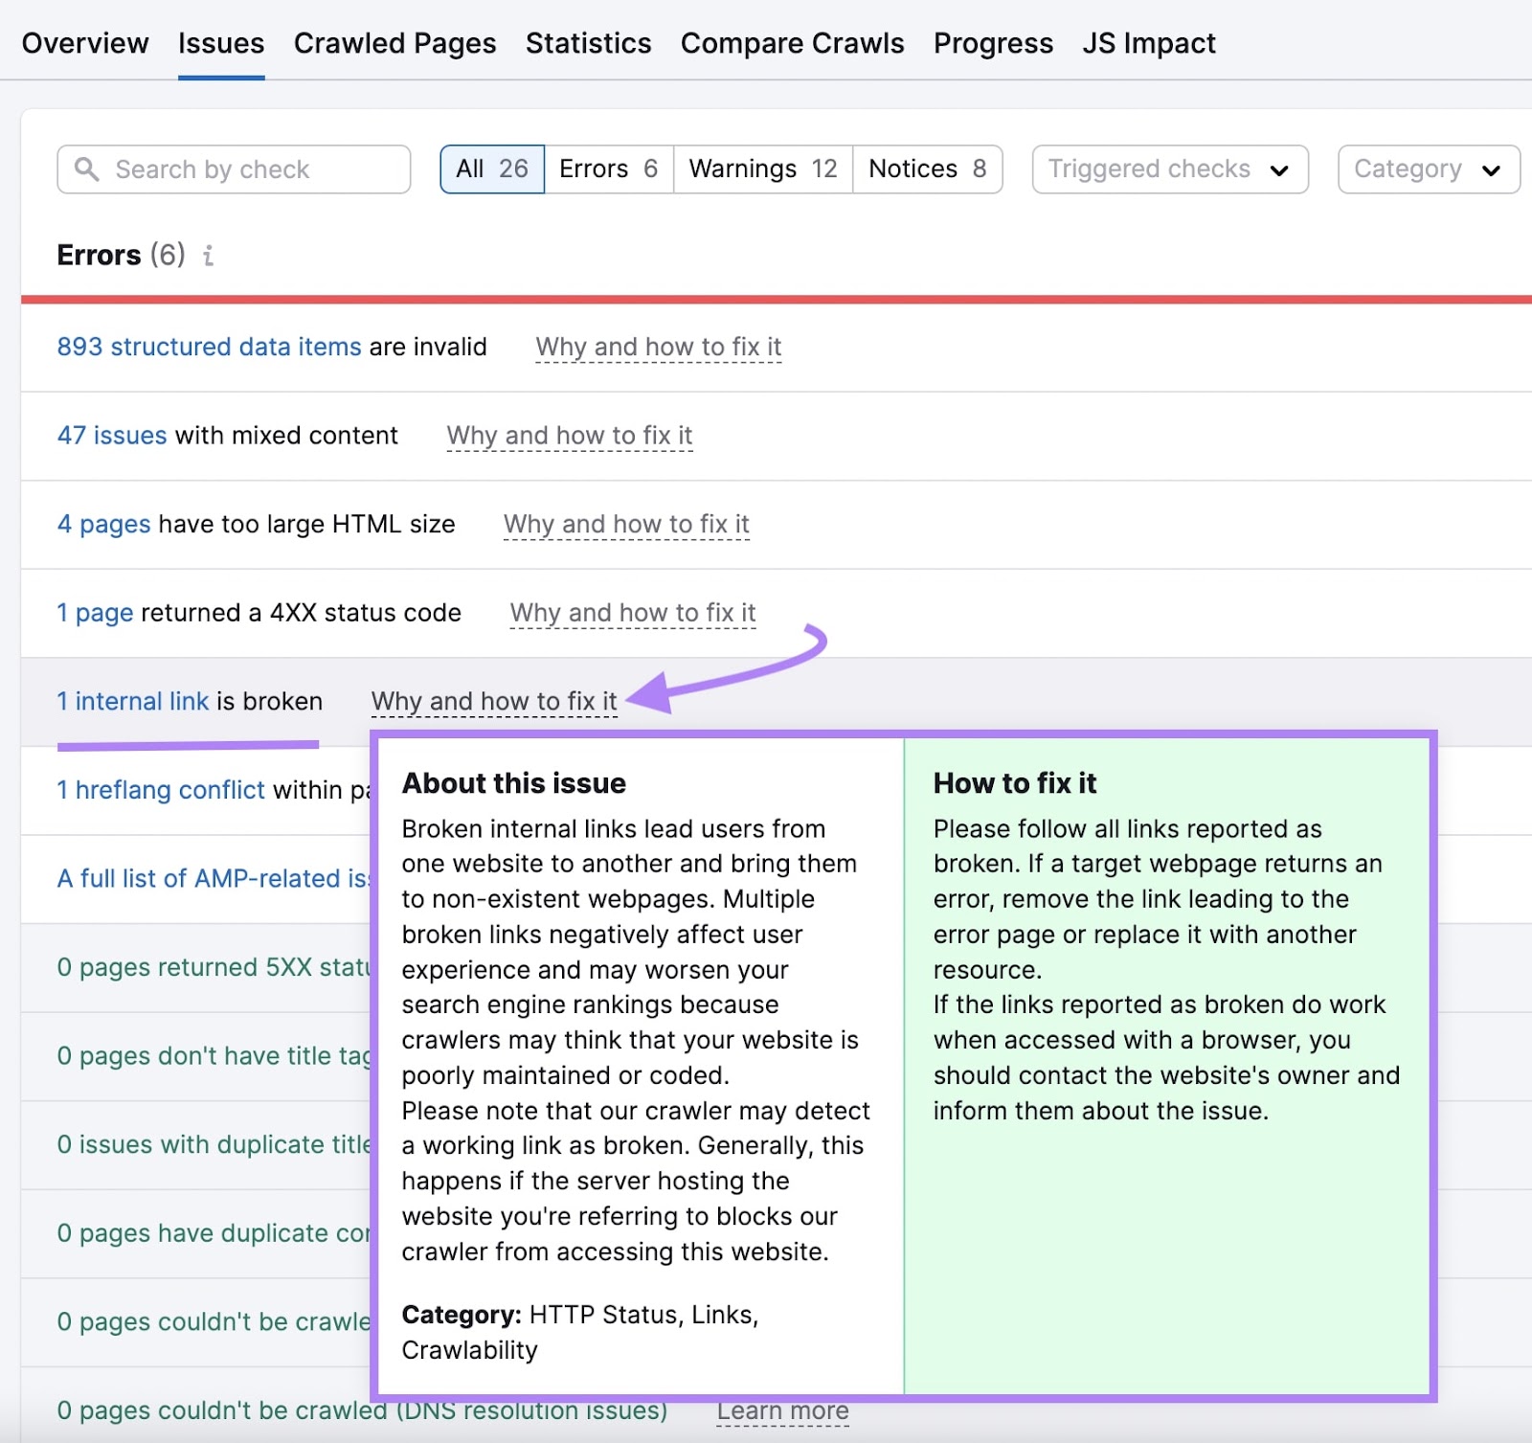Image resolution: width=1532 pixels, height=1443 pixels.
Task: Open 893 structured data items link
Action: [x=209, y=347]
